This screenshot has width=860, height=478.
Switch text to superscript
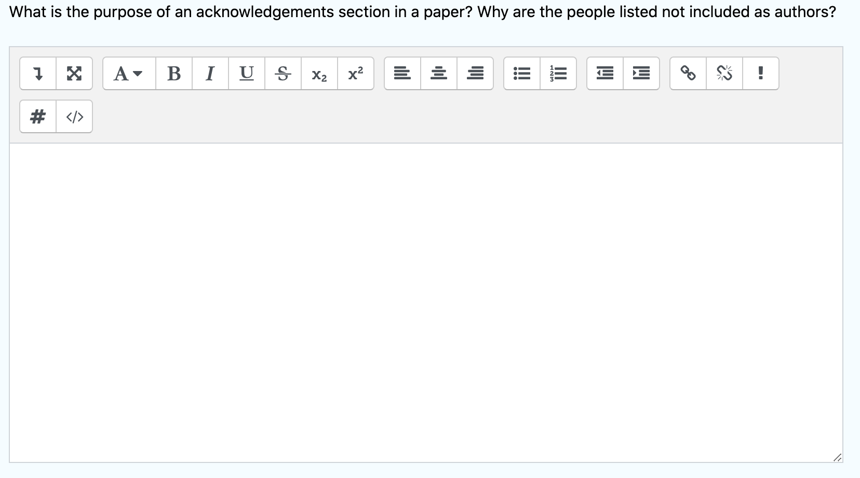(x=356, y=74)
